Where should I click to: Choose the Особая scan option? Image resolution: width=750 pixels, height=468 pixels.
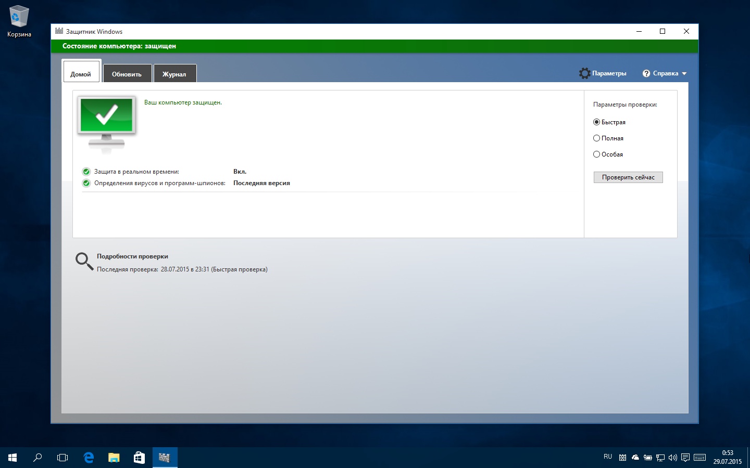pyautogui.click(x=597, y=154)
